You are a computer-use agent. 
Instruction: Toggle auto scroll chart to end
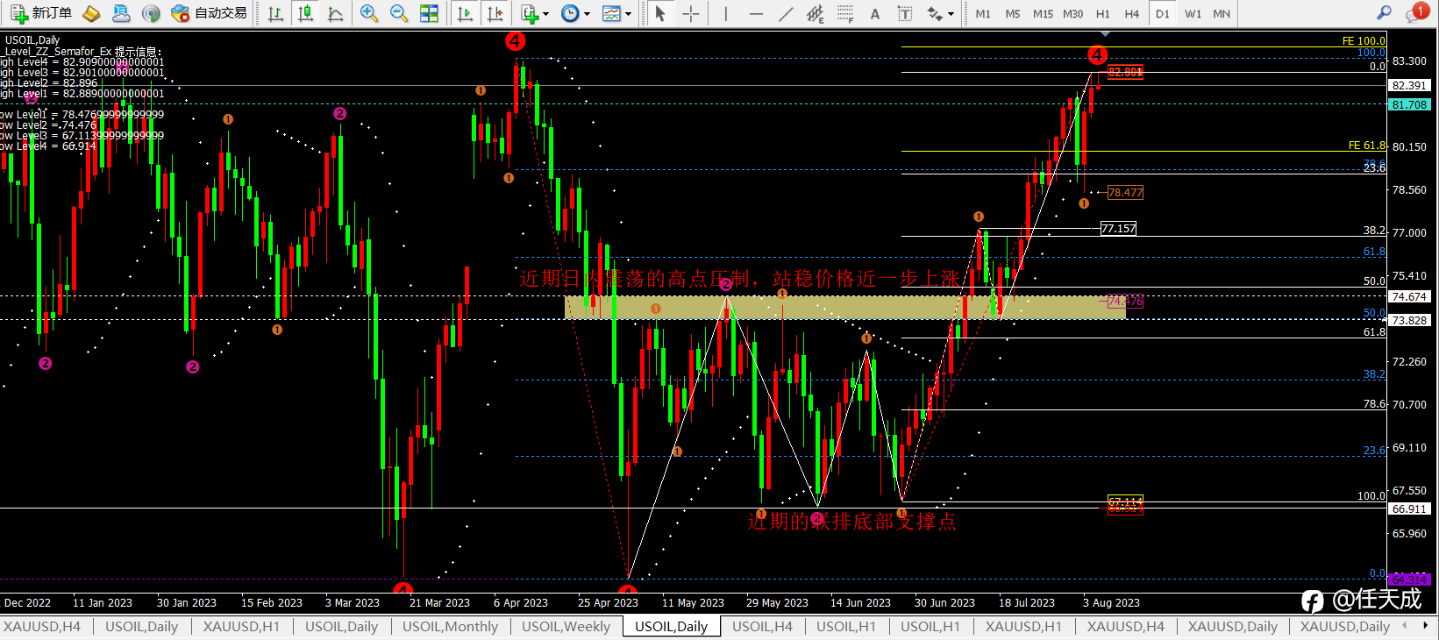coord(466,13)
